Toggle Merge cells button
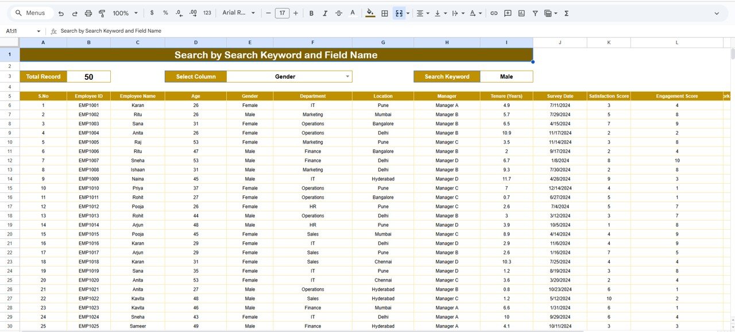 pos(399,13)
